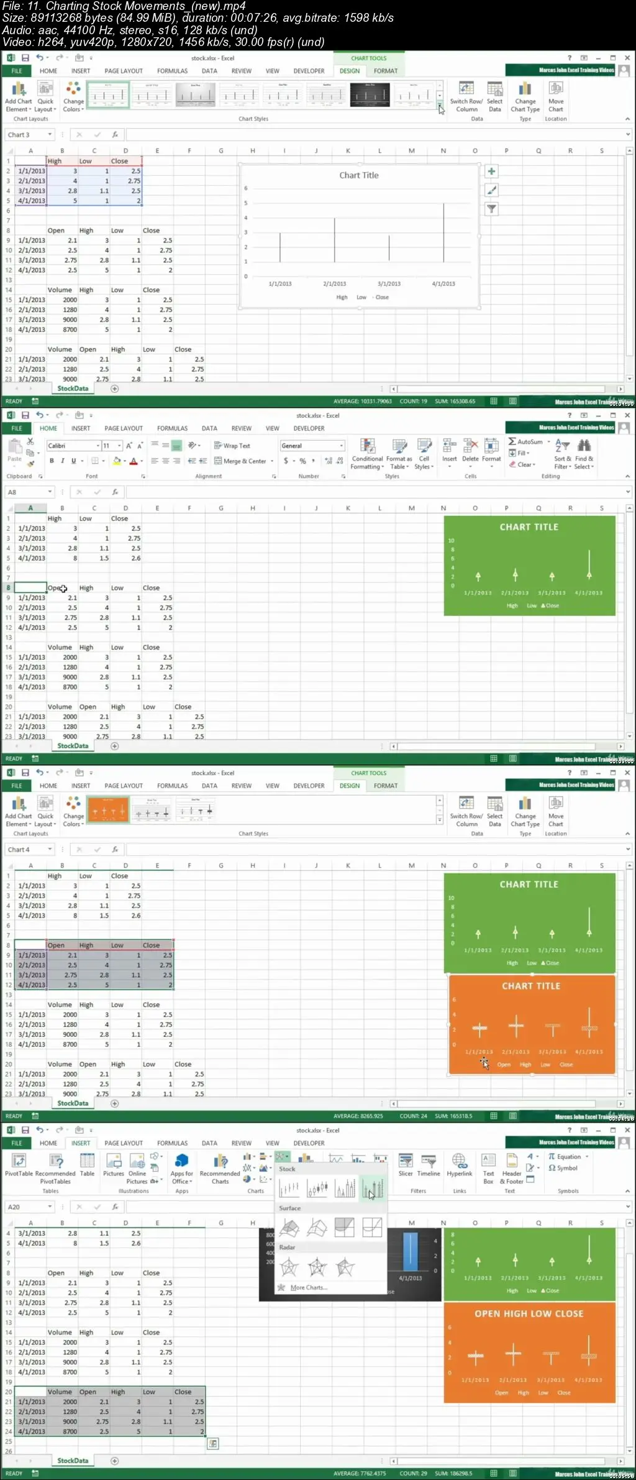Click the Font Color red A swatch
The image size is (636, 1480).
pyautogui.click(x=133, y=461)
